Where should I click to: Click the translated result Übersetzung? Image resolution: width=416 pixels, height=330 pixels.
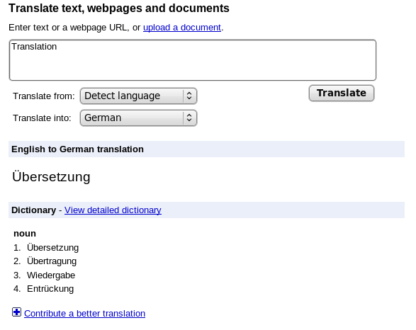click(51, 176)
